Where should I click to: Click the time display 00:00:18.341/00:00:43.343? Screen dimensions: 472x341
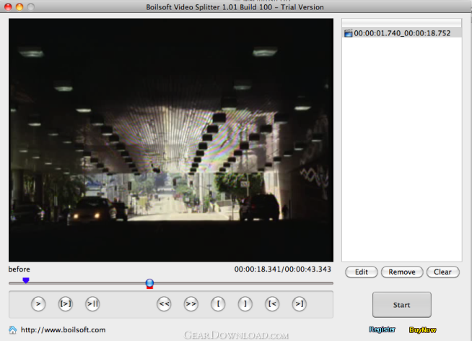pos(283,269)
